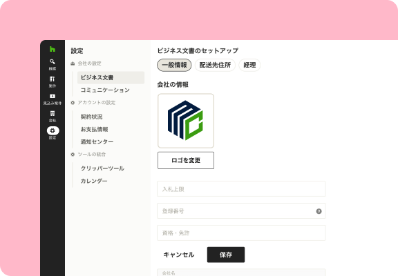Open お支払情報 settings page
398x276 pixels.
point(94,129)
